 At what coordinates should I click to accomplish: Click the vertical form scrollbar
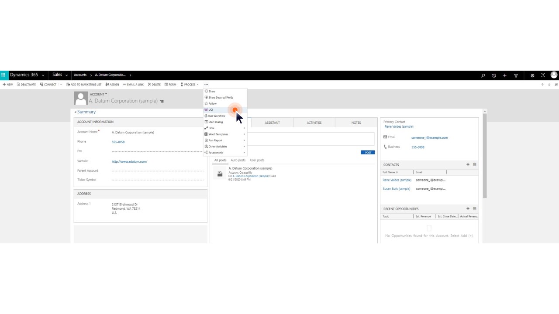(x=485, y=155)
